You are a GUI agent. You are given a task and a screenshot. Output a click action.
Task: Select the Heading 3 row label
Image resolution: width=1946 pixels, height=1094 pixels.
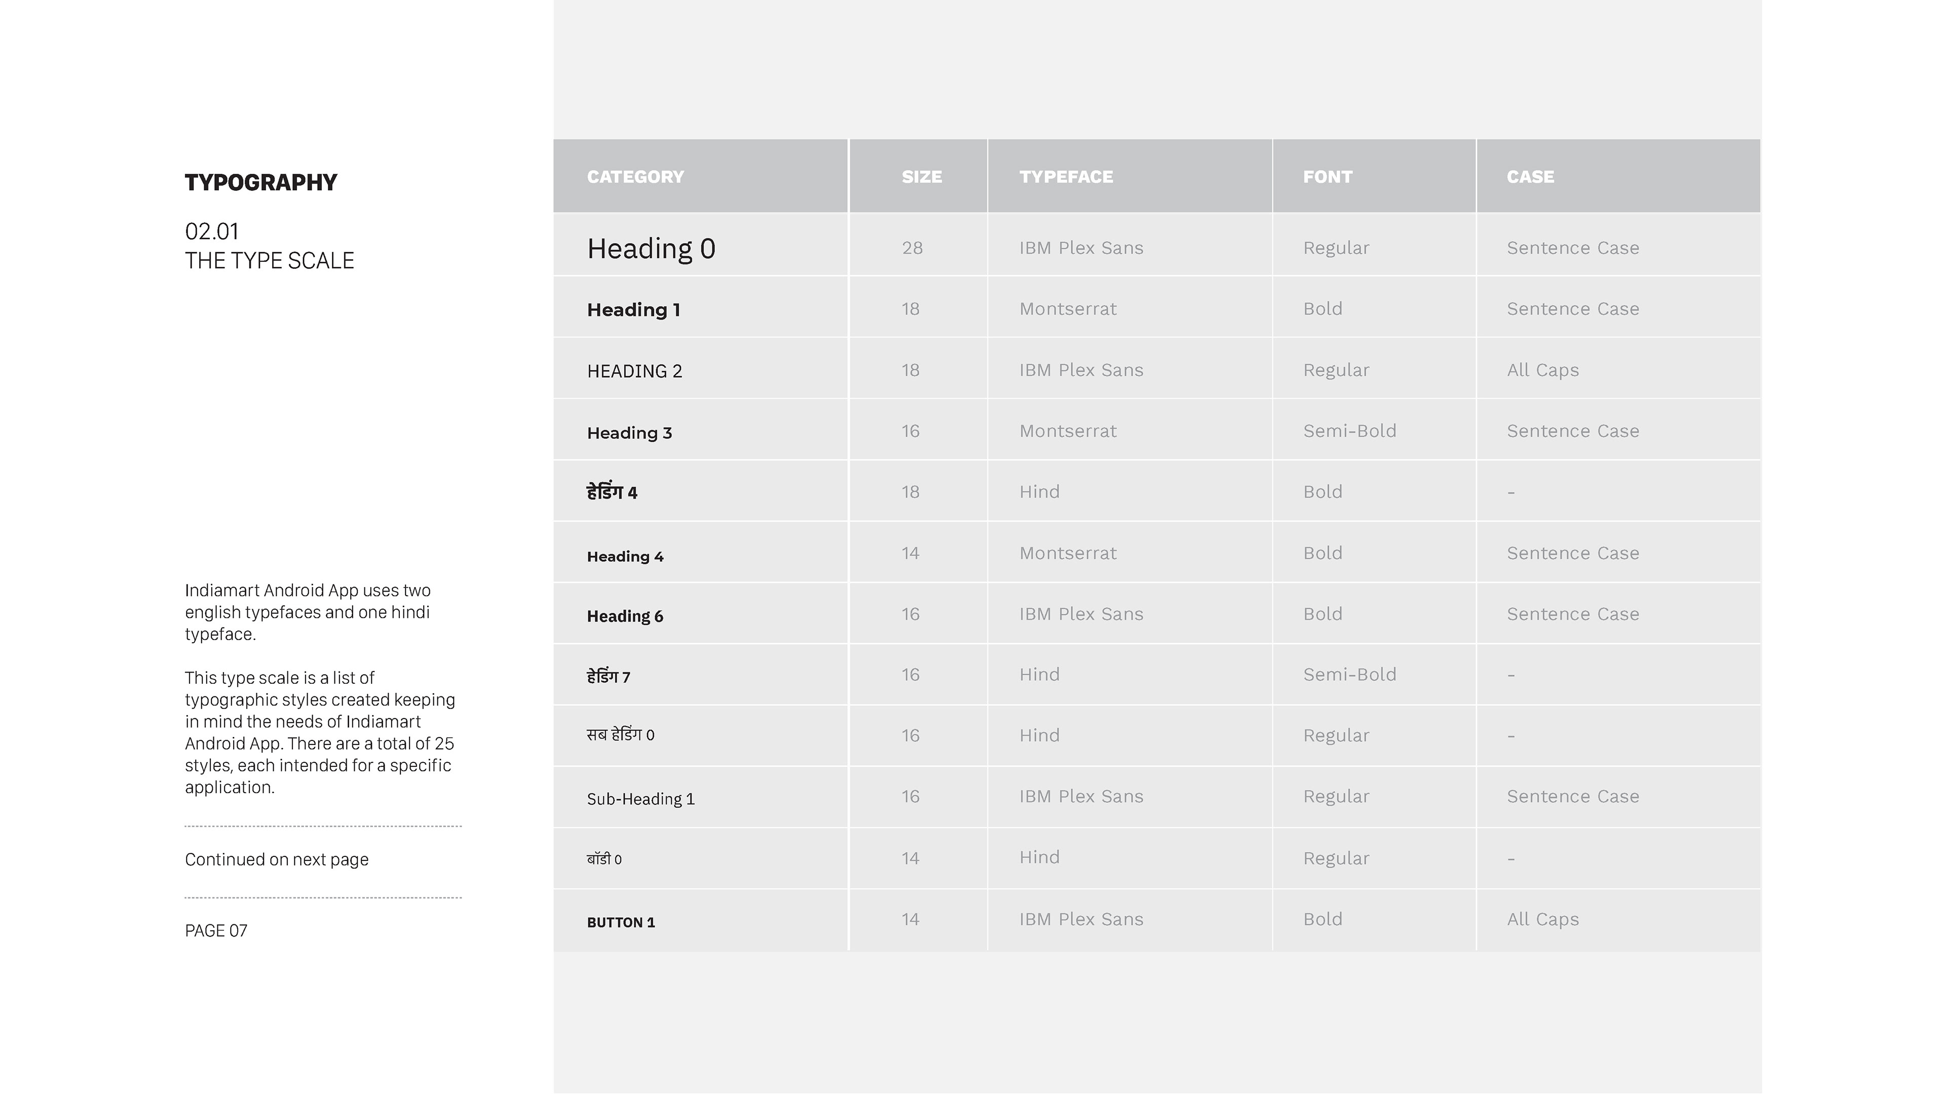[x=628, y=433]
